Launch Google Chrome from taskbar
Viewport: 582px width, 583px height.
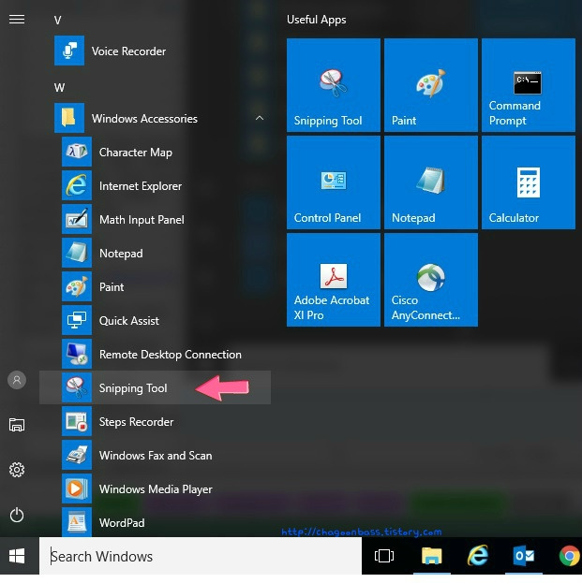[569, 556]
